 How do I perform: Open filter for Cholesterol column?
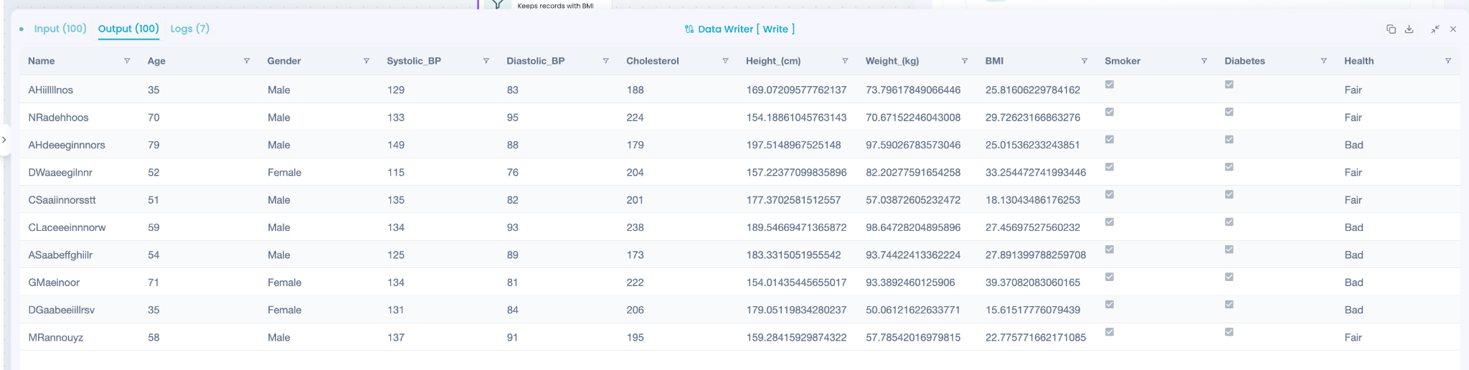[725, 61]
